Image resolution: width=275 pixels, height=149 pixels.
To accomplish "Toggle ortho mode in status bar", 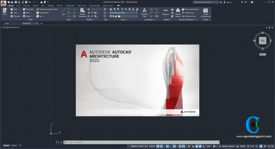I will click(x=171, y=146).
